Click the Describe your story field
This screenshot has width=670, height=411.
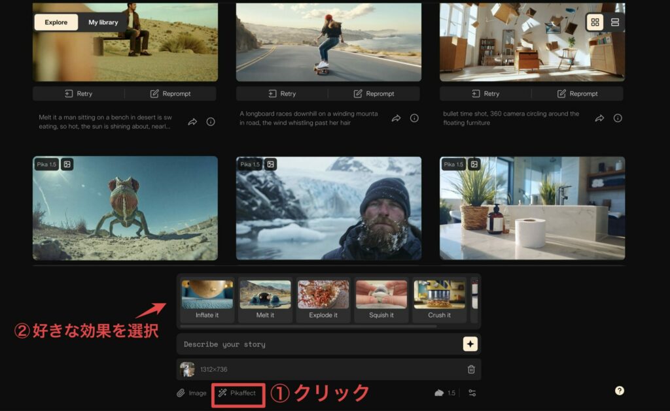coord(294,344)
